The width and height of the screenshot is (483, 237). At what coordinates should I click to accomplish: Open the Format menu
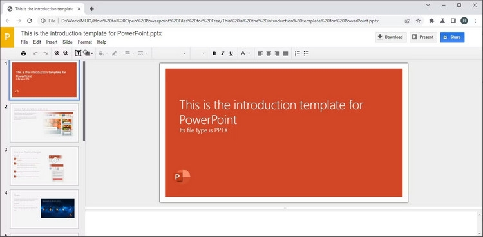pyautogui.click(x=85, y=42)
